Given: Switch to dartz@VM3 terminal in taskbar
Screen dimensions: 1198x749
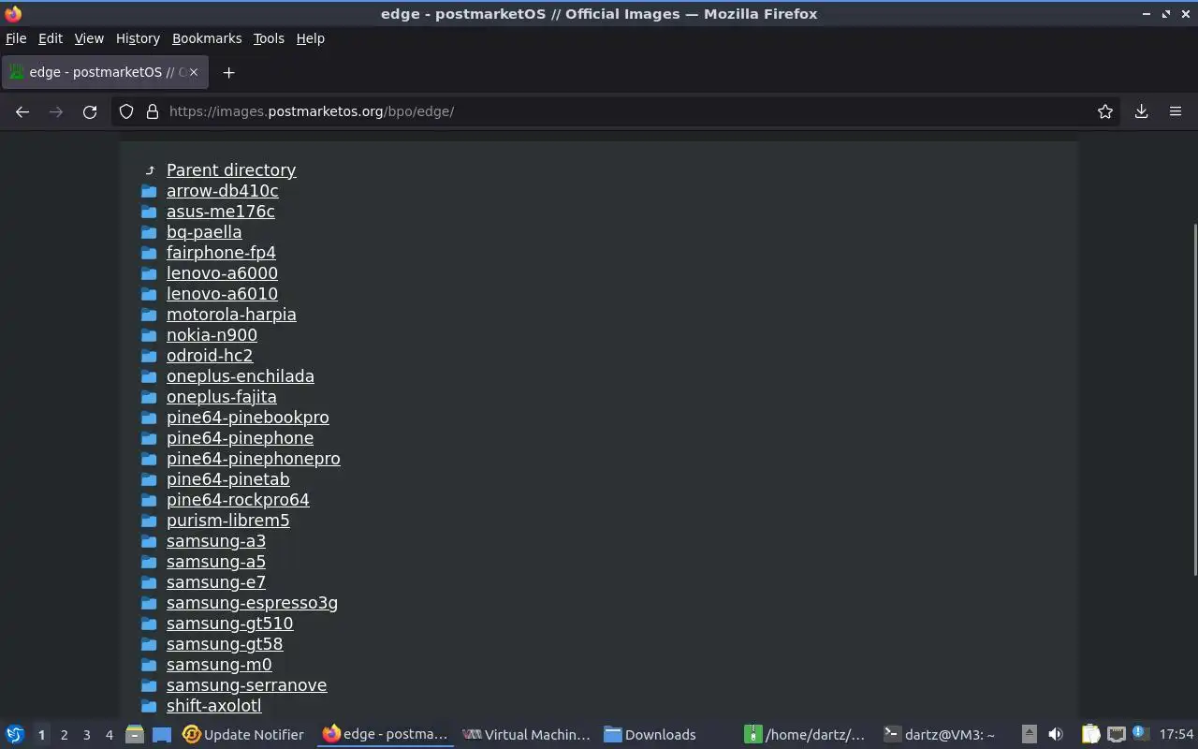Looking at the screenshot, I should point(941,734).
